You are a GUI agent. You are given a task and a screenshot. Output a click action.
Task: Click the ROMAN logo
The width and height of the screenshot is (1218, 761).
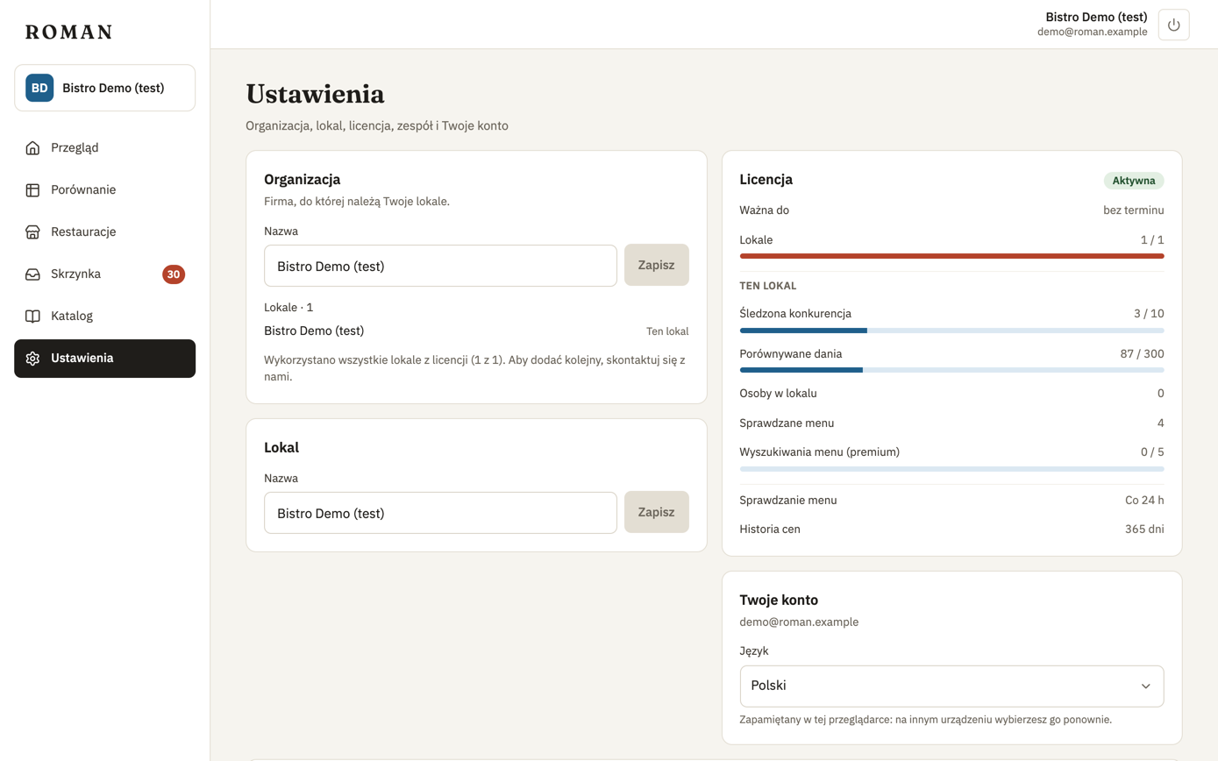68,32
